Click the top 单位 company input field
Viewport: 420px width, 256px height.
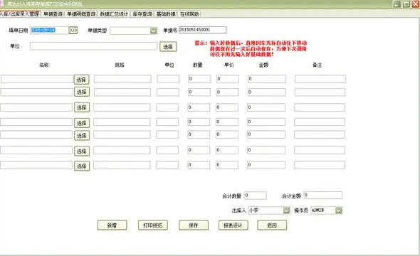click(93, 46)
